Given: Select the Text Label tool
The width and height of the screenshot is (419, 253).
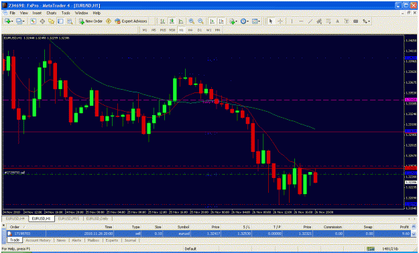Looking at the screenshot, I should (347, 21).
